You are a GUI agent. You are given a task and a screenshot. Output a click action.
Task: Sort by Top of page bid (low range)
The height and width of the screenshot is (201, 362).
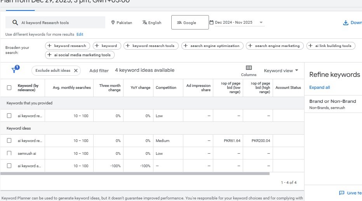tap(231, 88)
